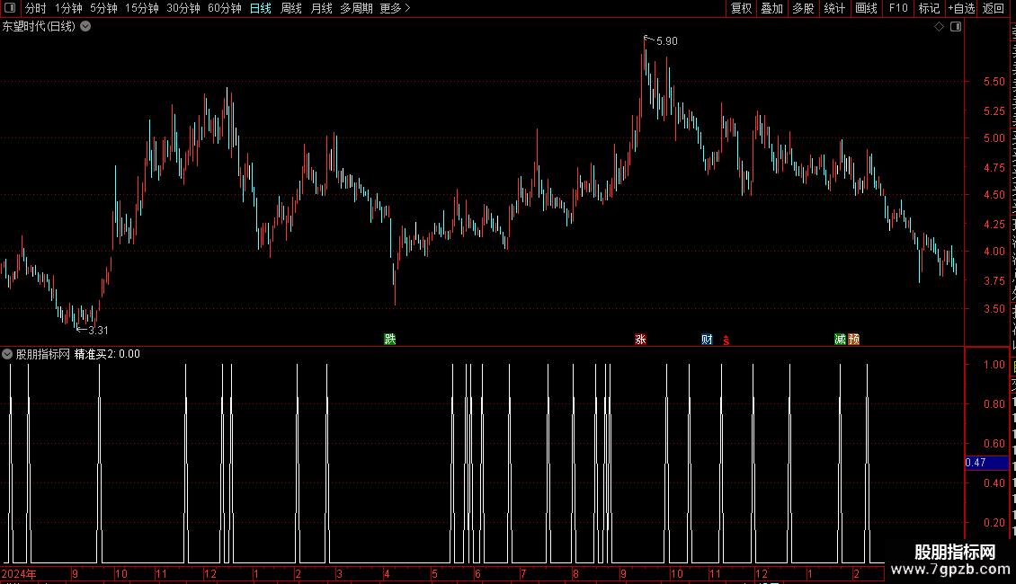The height and width of the screenshot is (584, 1016).
Task: Click the 返回 back button
Action: pyautogui.click(x=993, y=8)
